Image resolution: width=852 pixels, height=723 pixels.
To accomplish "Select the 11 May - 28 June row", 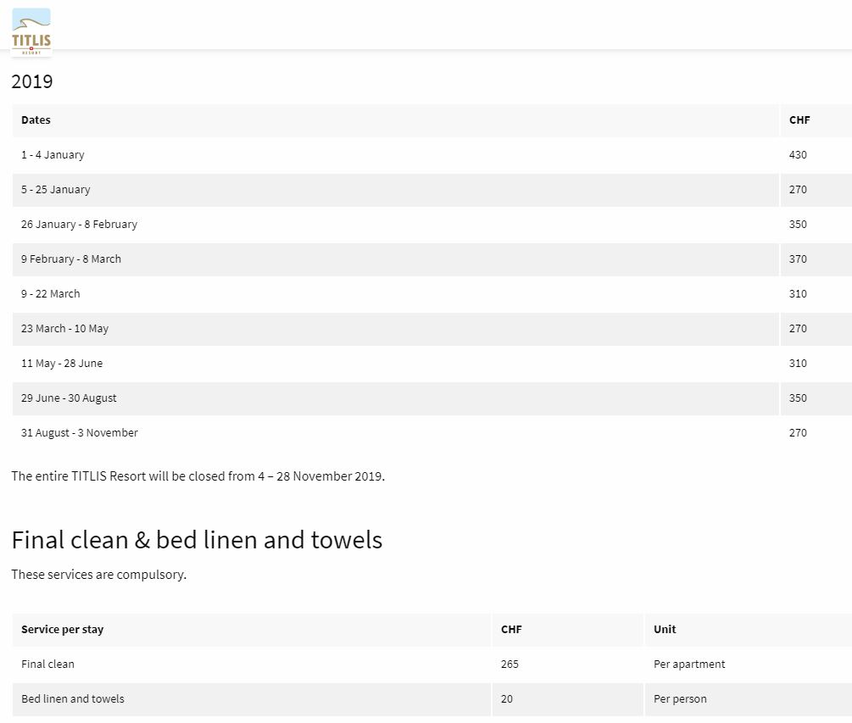I will coord(62,364).
